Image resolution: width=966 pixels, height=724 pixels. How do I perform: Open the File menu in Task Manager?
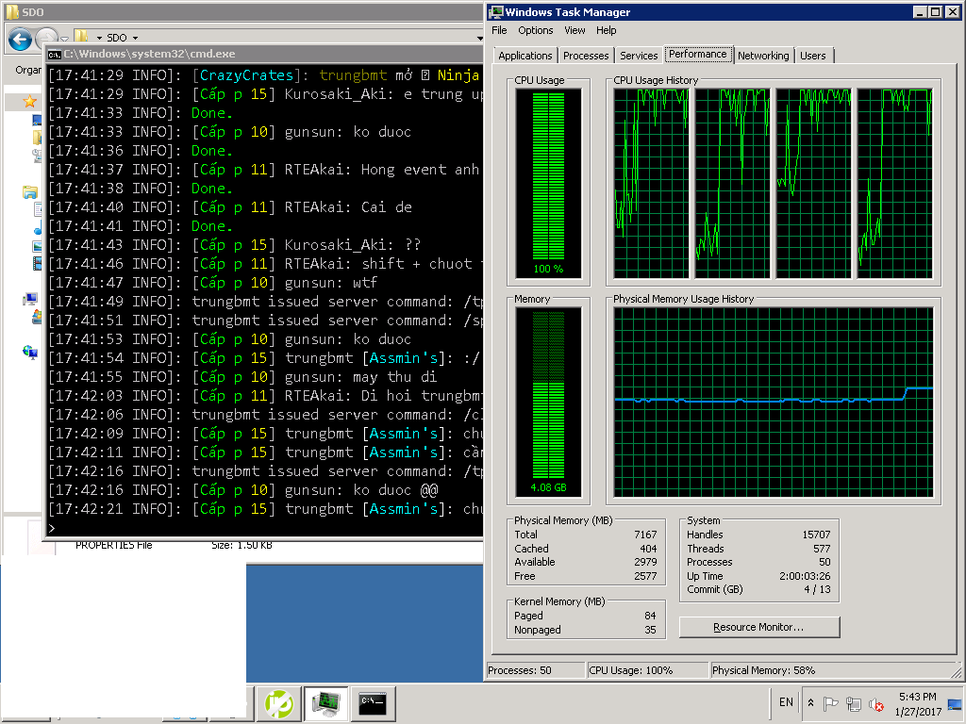pos(499,30)
